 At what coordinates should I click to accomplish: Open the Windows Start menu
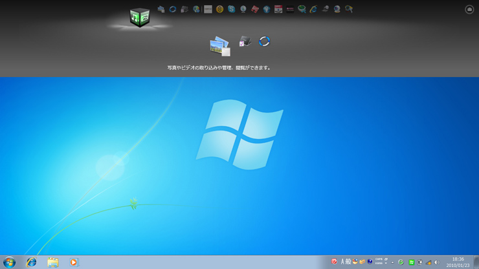[9, 262]
